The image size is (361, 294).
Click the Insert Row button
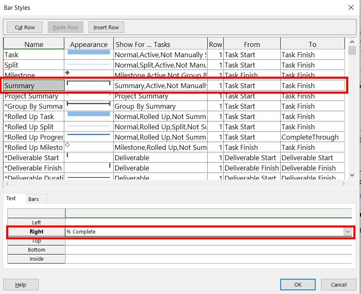(106, 27)
